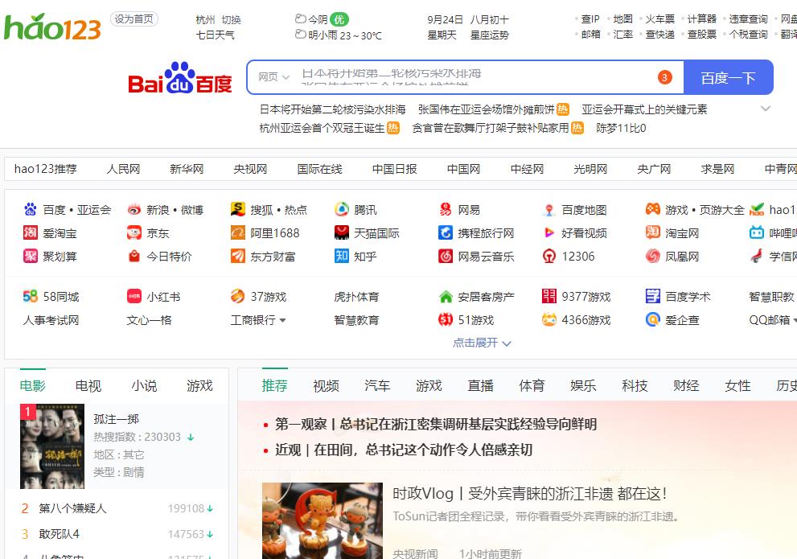Open the 火车票 tool link
797x559 pixels.
coord(659,19)
